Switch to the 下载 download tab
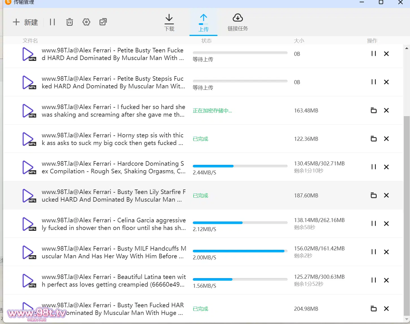Viewport: 410px width, 324px height. coord(169,22)
